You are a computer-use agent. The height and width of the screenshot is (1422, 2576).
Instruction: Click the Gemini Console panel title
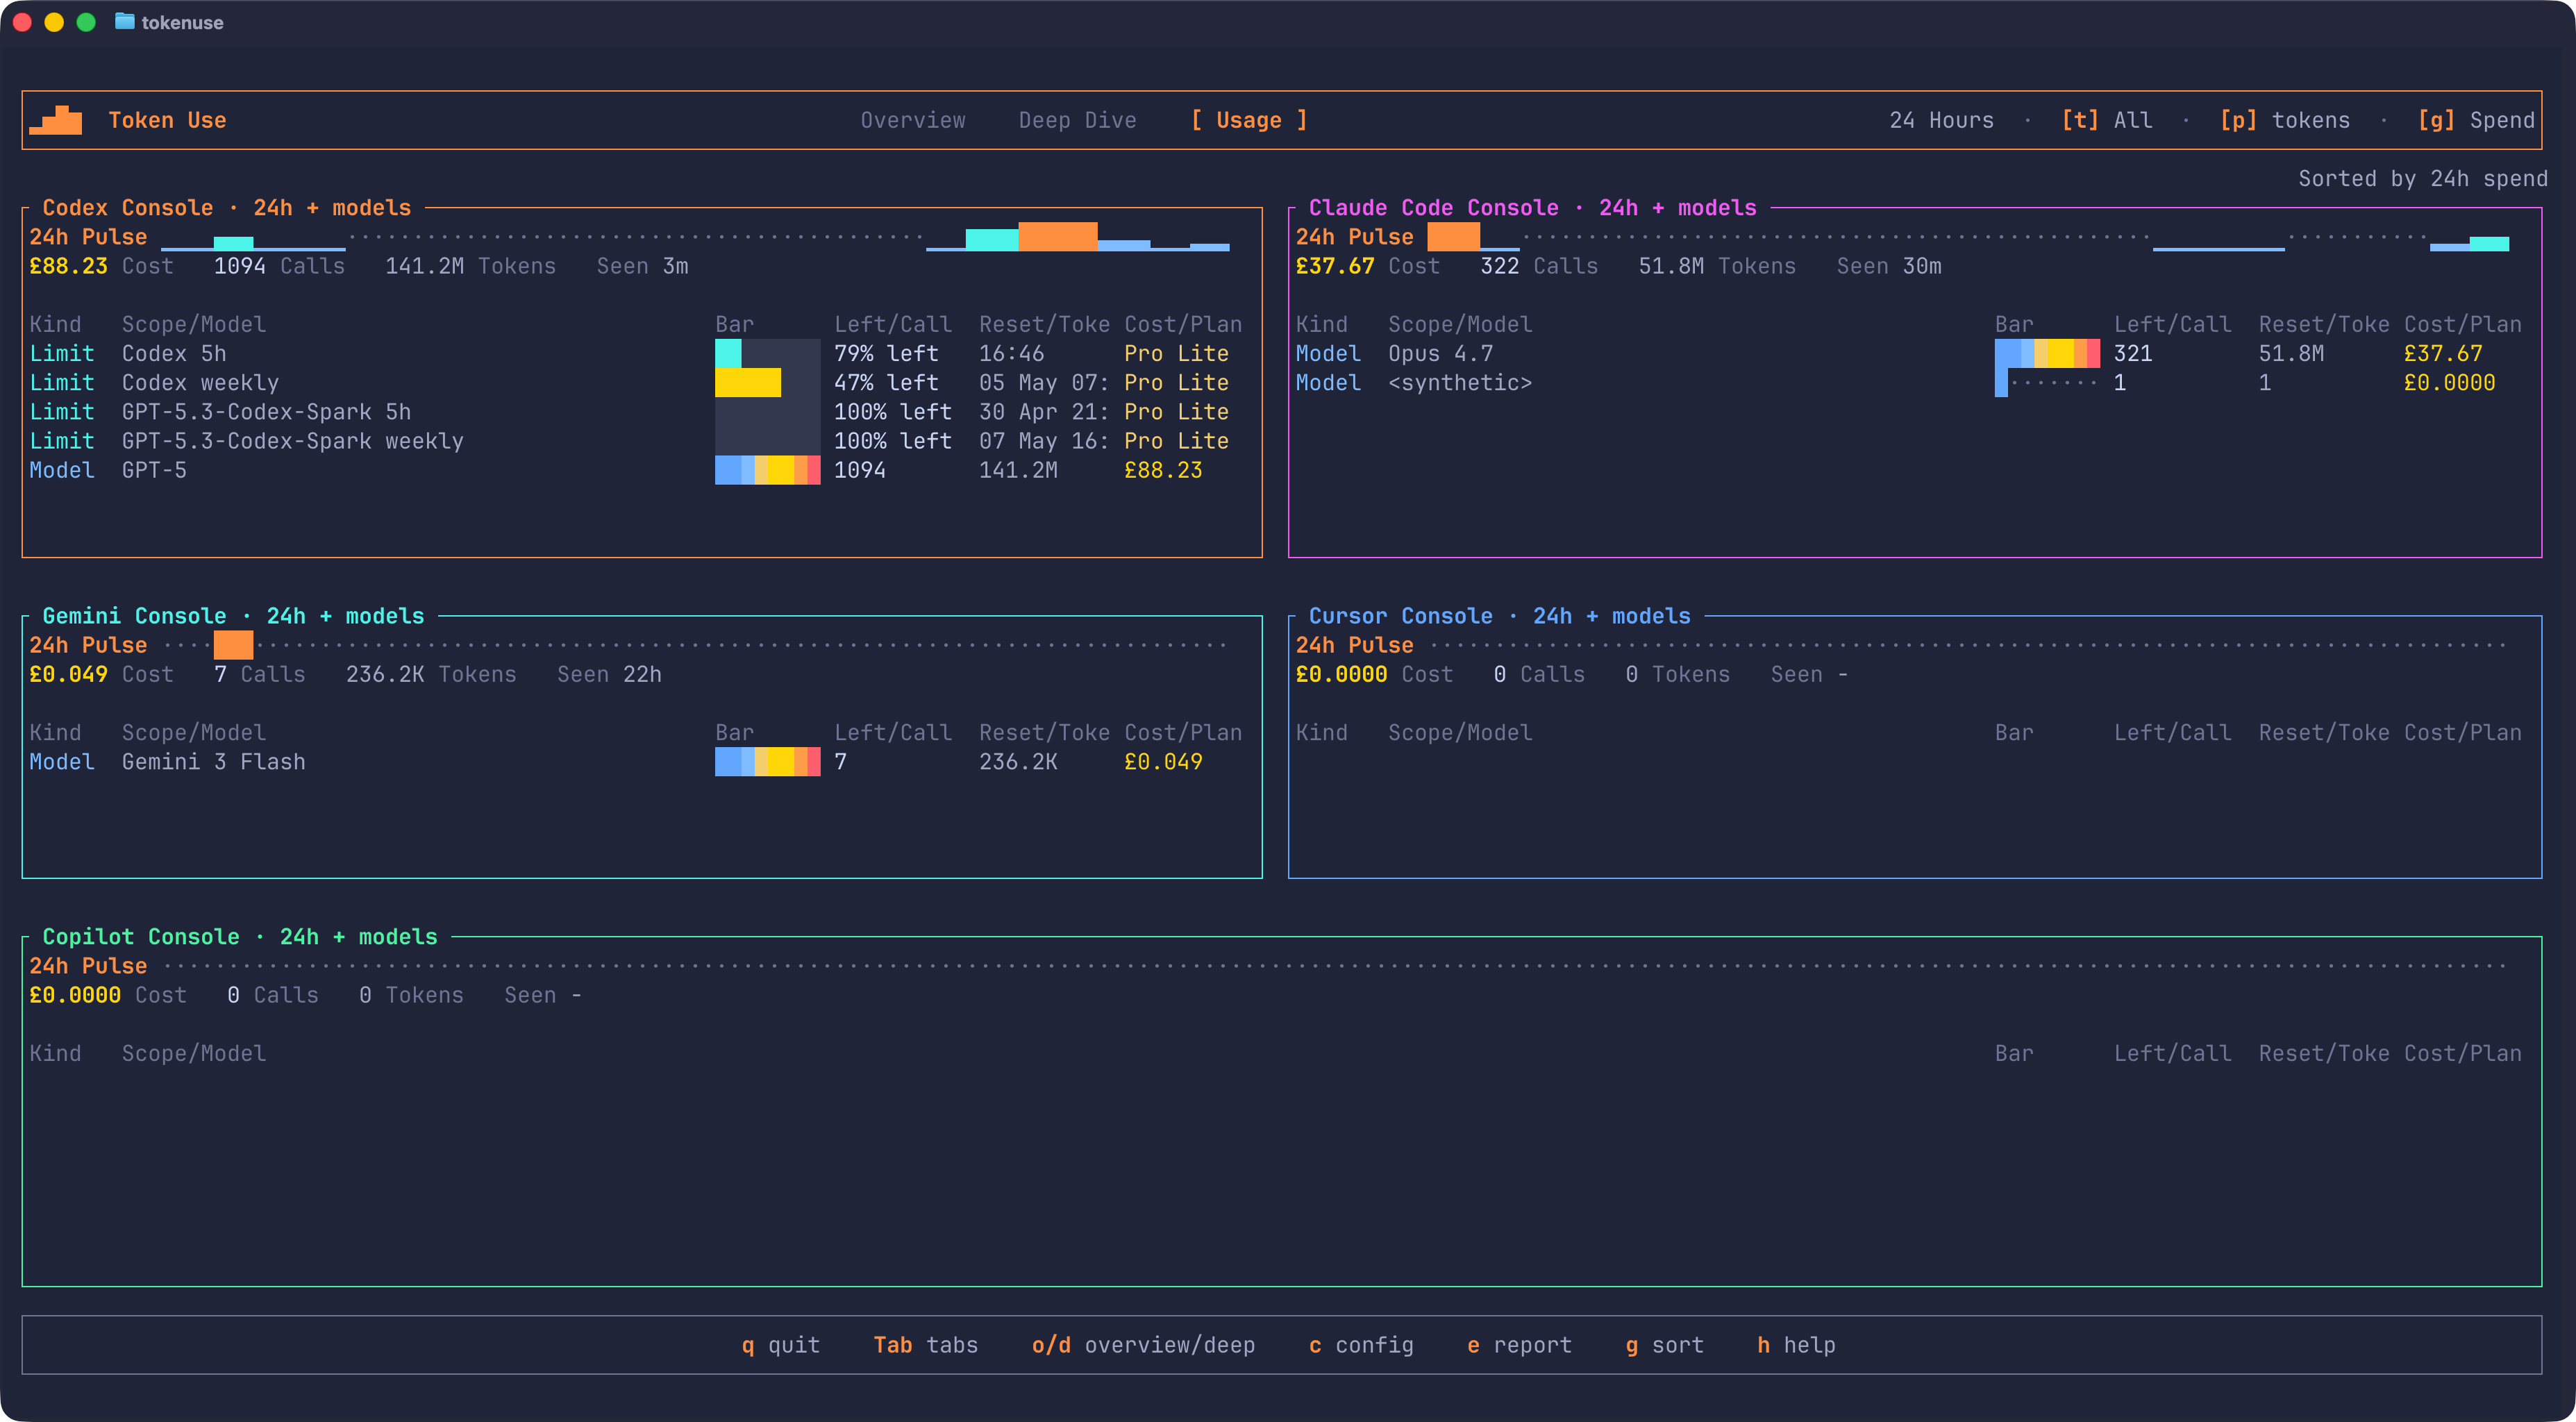(x=233, y=615)
